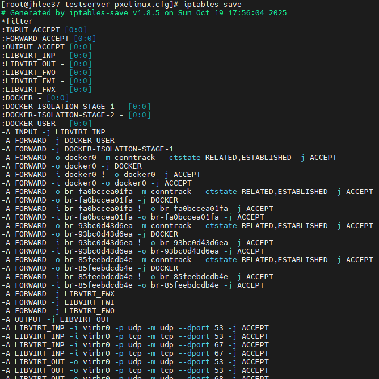Click the '-A FORWARD -o docker0 -j DOCKER' rule

(71, 166)
